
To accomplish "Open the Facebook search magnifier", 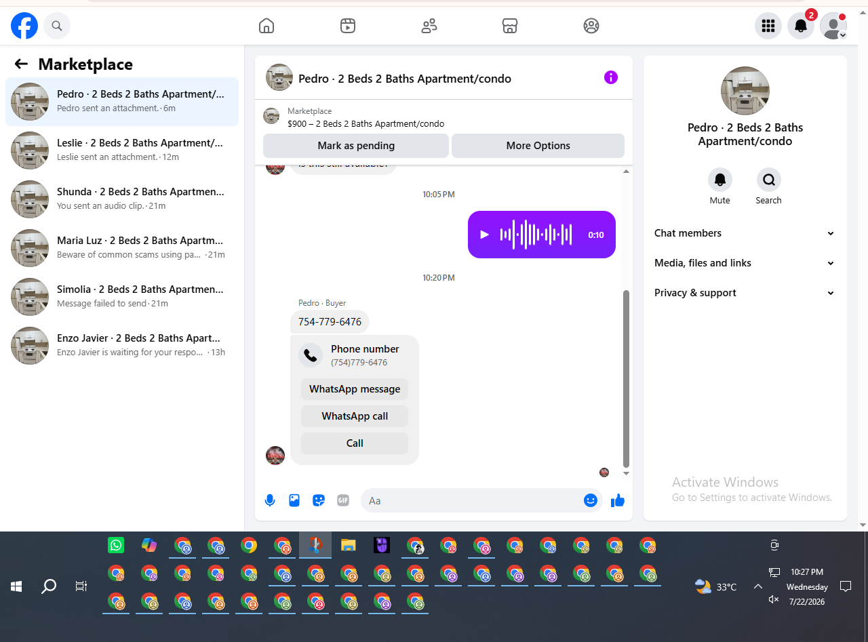I will tap(57, 26).
